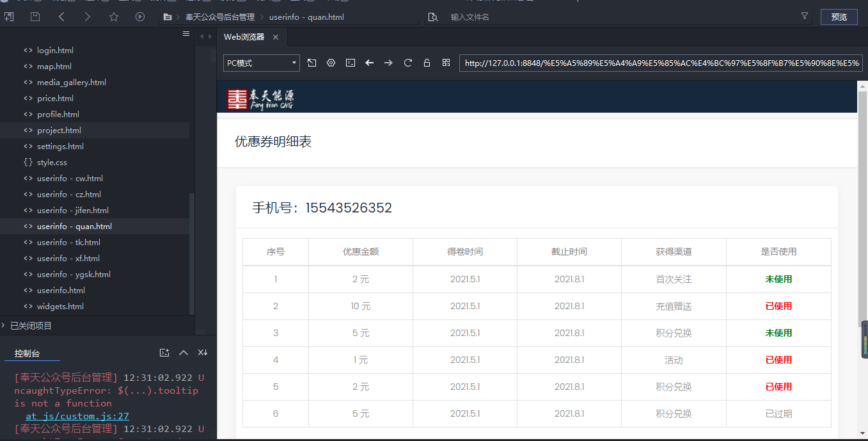Click the run play icon in toolbar

[x=140, y=17]
